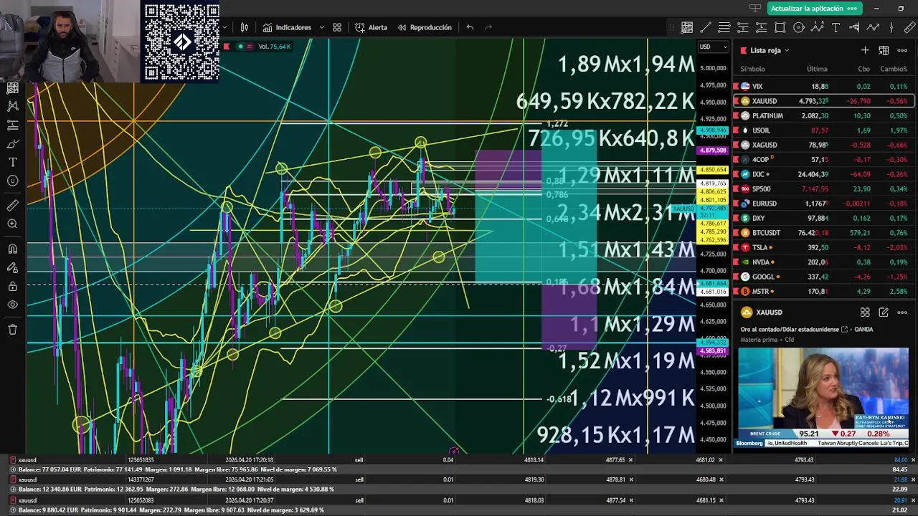Expand the 12 340.86 EUR balance row

pos(13,489)
